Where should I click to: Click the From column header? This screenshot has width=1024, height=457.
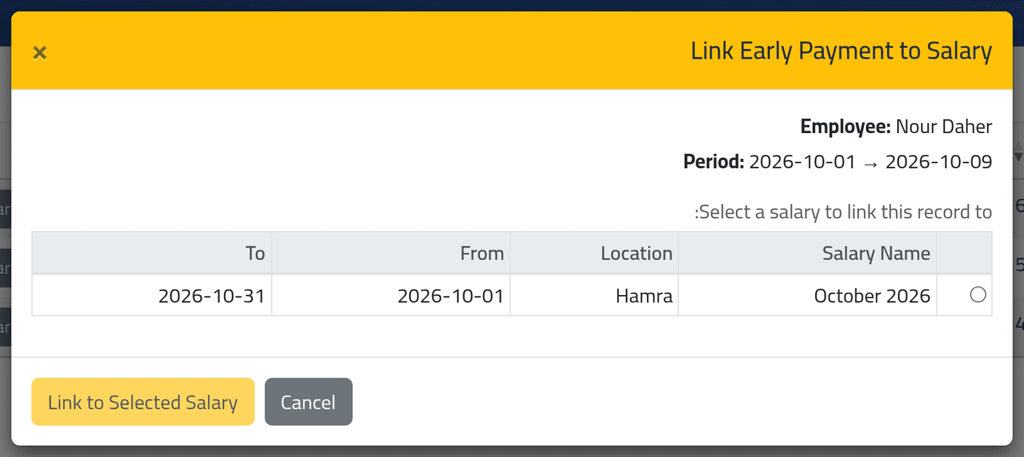coord(391,253)
